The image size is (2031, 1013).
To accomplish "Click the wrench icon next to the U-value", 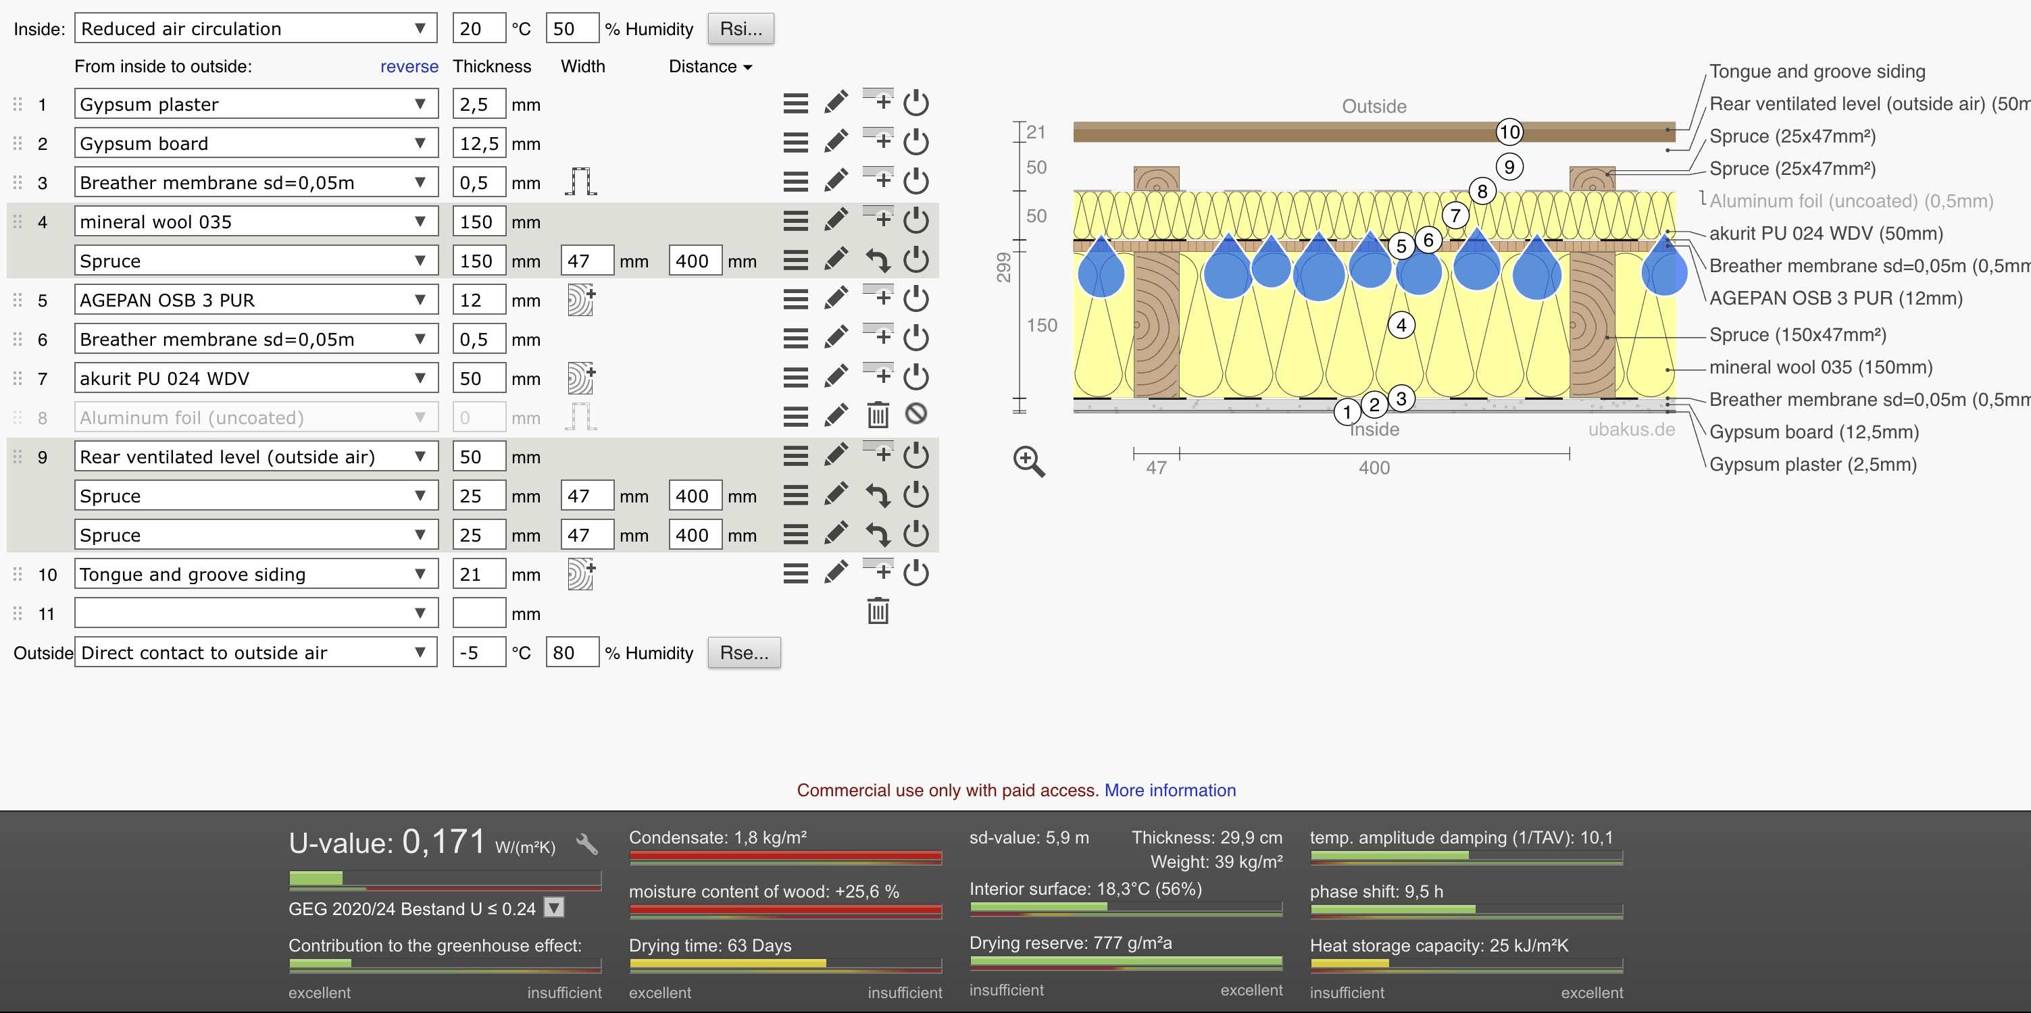I will [x=586, y=844].
